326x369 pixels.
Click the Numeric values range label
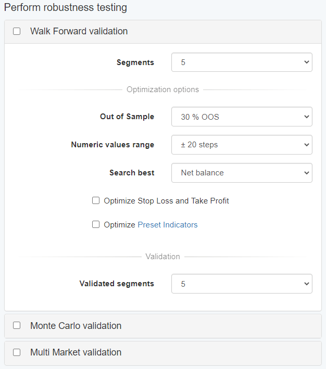pos(112,145)
